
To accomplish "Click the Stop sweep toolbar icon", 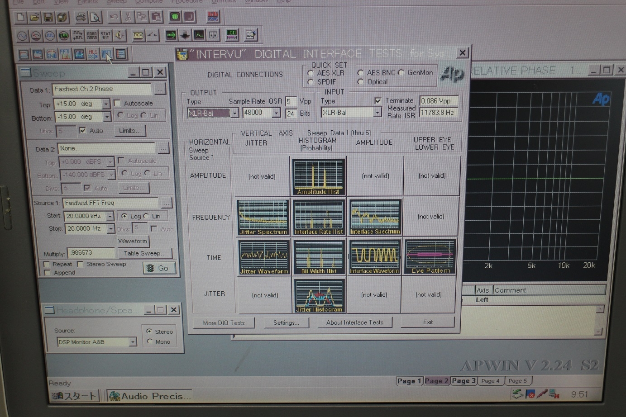I will [189, 17].
